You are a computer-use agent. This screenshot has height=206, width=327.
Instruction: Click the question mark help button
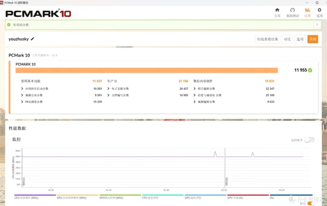pyautogui.click(x=317, y=25)
